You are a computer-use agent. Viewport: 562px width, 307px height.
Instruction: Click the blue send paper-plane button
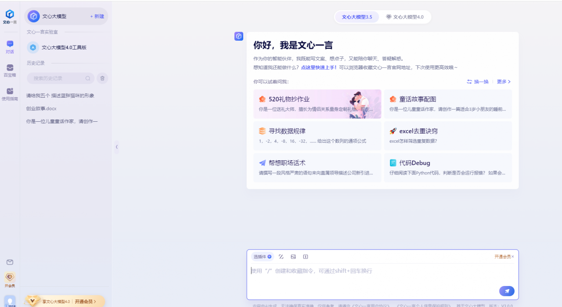[507, 291]
